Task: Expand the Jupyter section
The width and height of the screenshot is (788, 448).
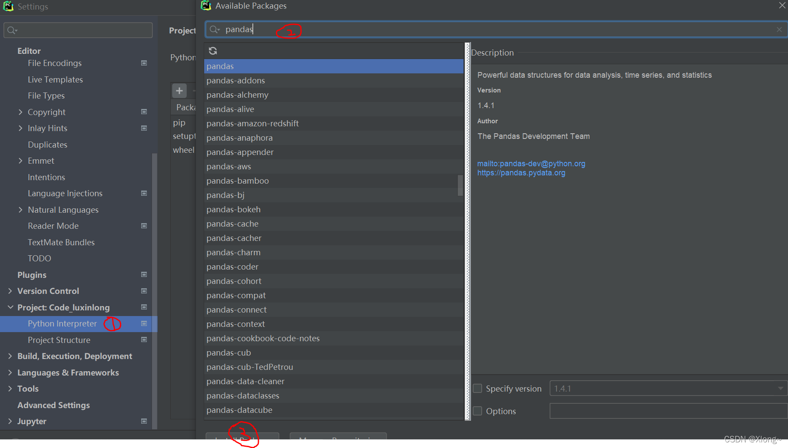Action: [10, 421]
